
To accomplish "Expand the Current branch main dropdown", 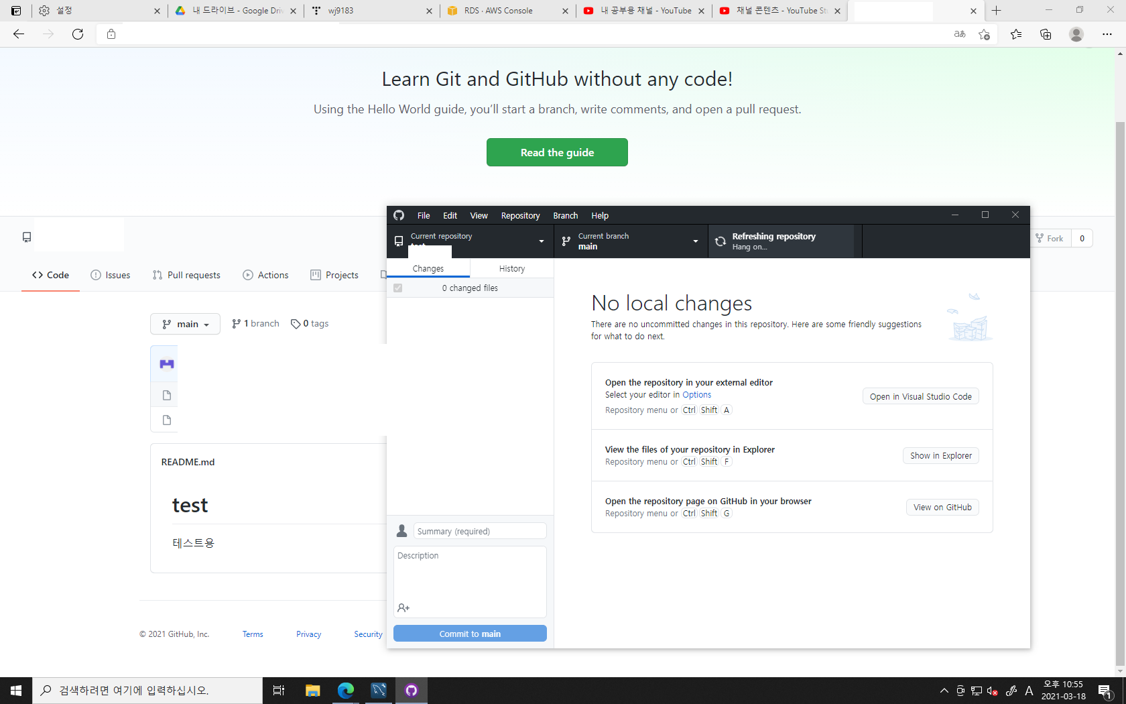I will (x=631, y=241).
